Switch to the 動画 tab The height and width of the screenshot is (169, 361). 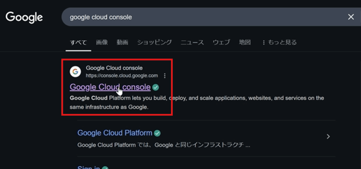122,43
